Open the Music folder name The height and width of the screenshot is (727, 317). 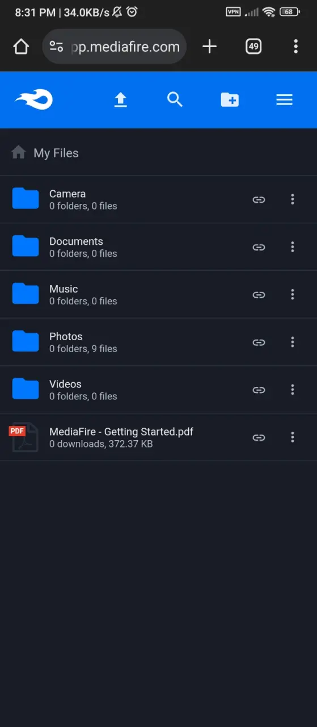tap(64, 289)
